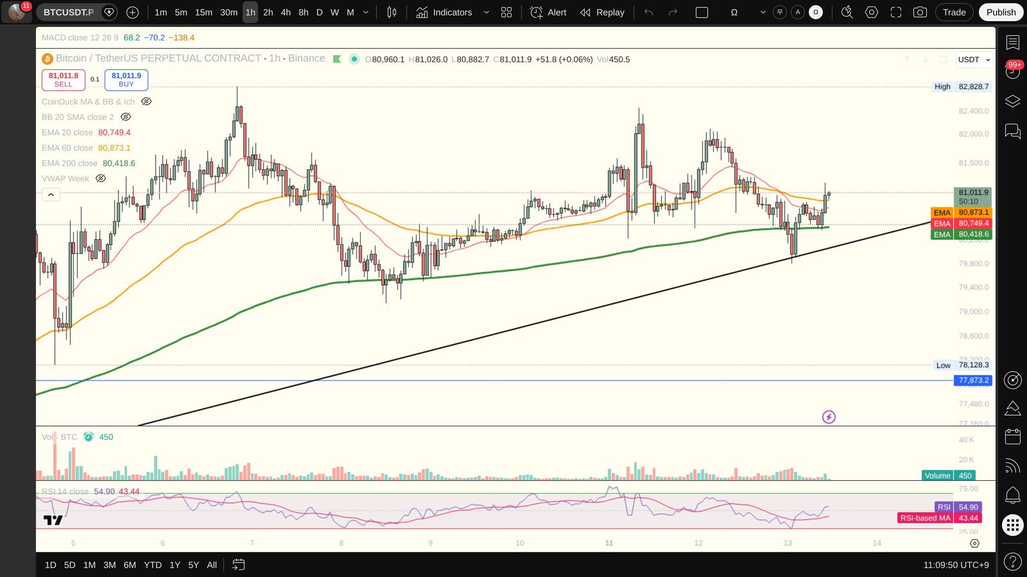Click the add symbol plus icon
1027x577 pixels.
(132, 12)
